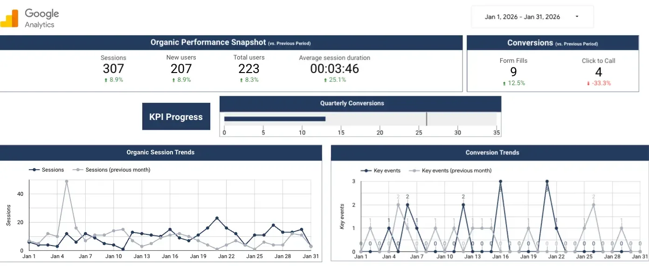Screen dimensions: 649x266
Task: Click the average session duration 00:03:46
Action: click(x=335, y=69)
